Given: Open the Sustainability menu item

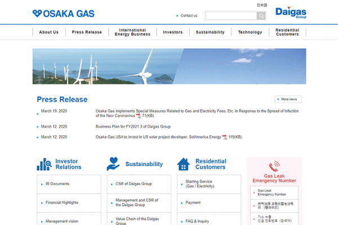Looking at the screenshot, I should (210, 32).
